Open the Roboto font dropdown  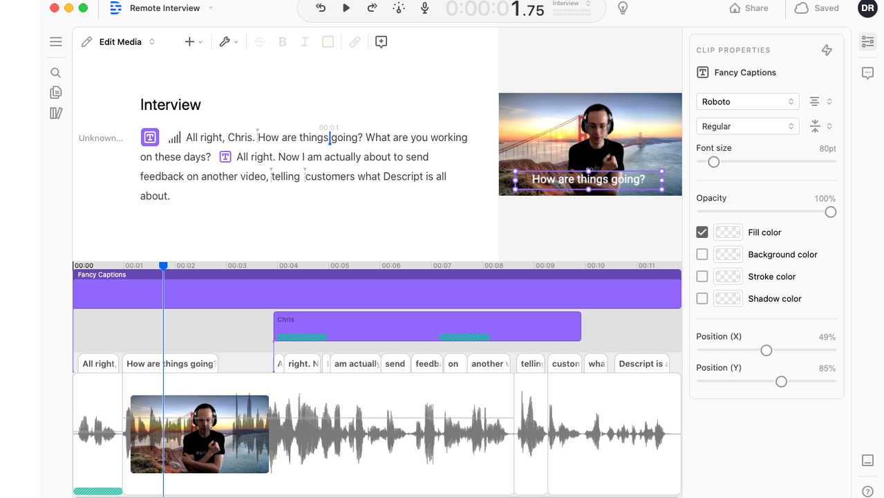(x=747, y=102)
